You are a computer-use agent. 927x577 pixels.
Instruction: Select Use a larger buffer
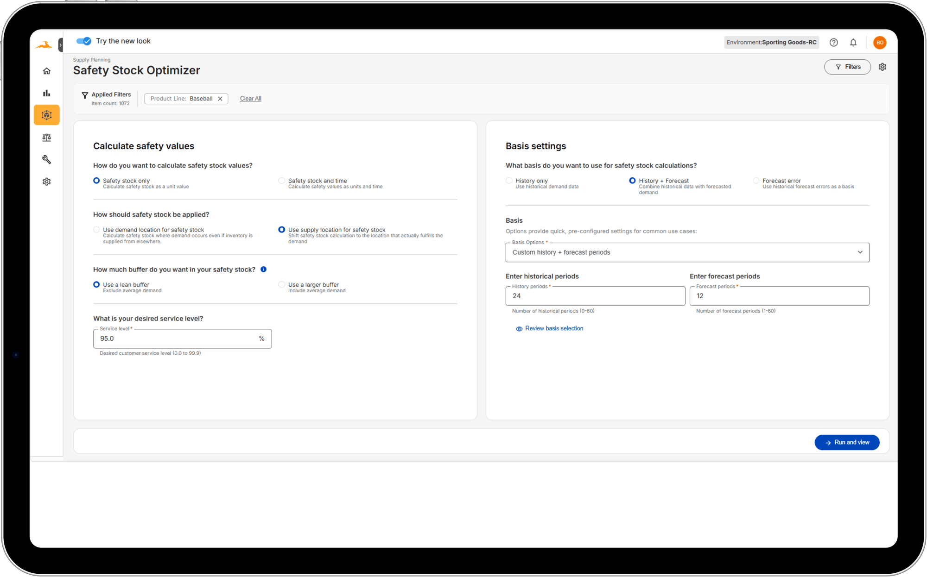tap(281, 284)
